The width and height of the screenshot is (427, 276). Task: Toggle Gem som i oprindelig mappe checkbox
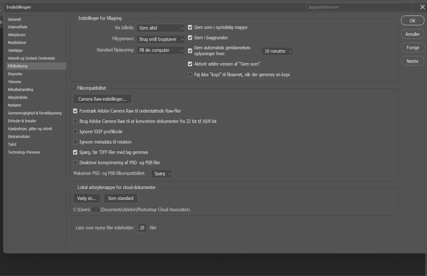coord(190,27)
